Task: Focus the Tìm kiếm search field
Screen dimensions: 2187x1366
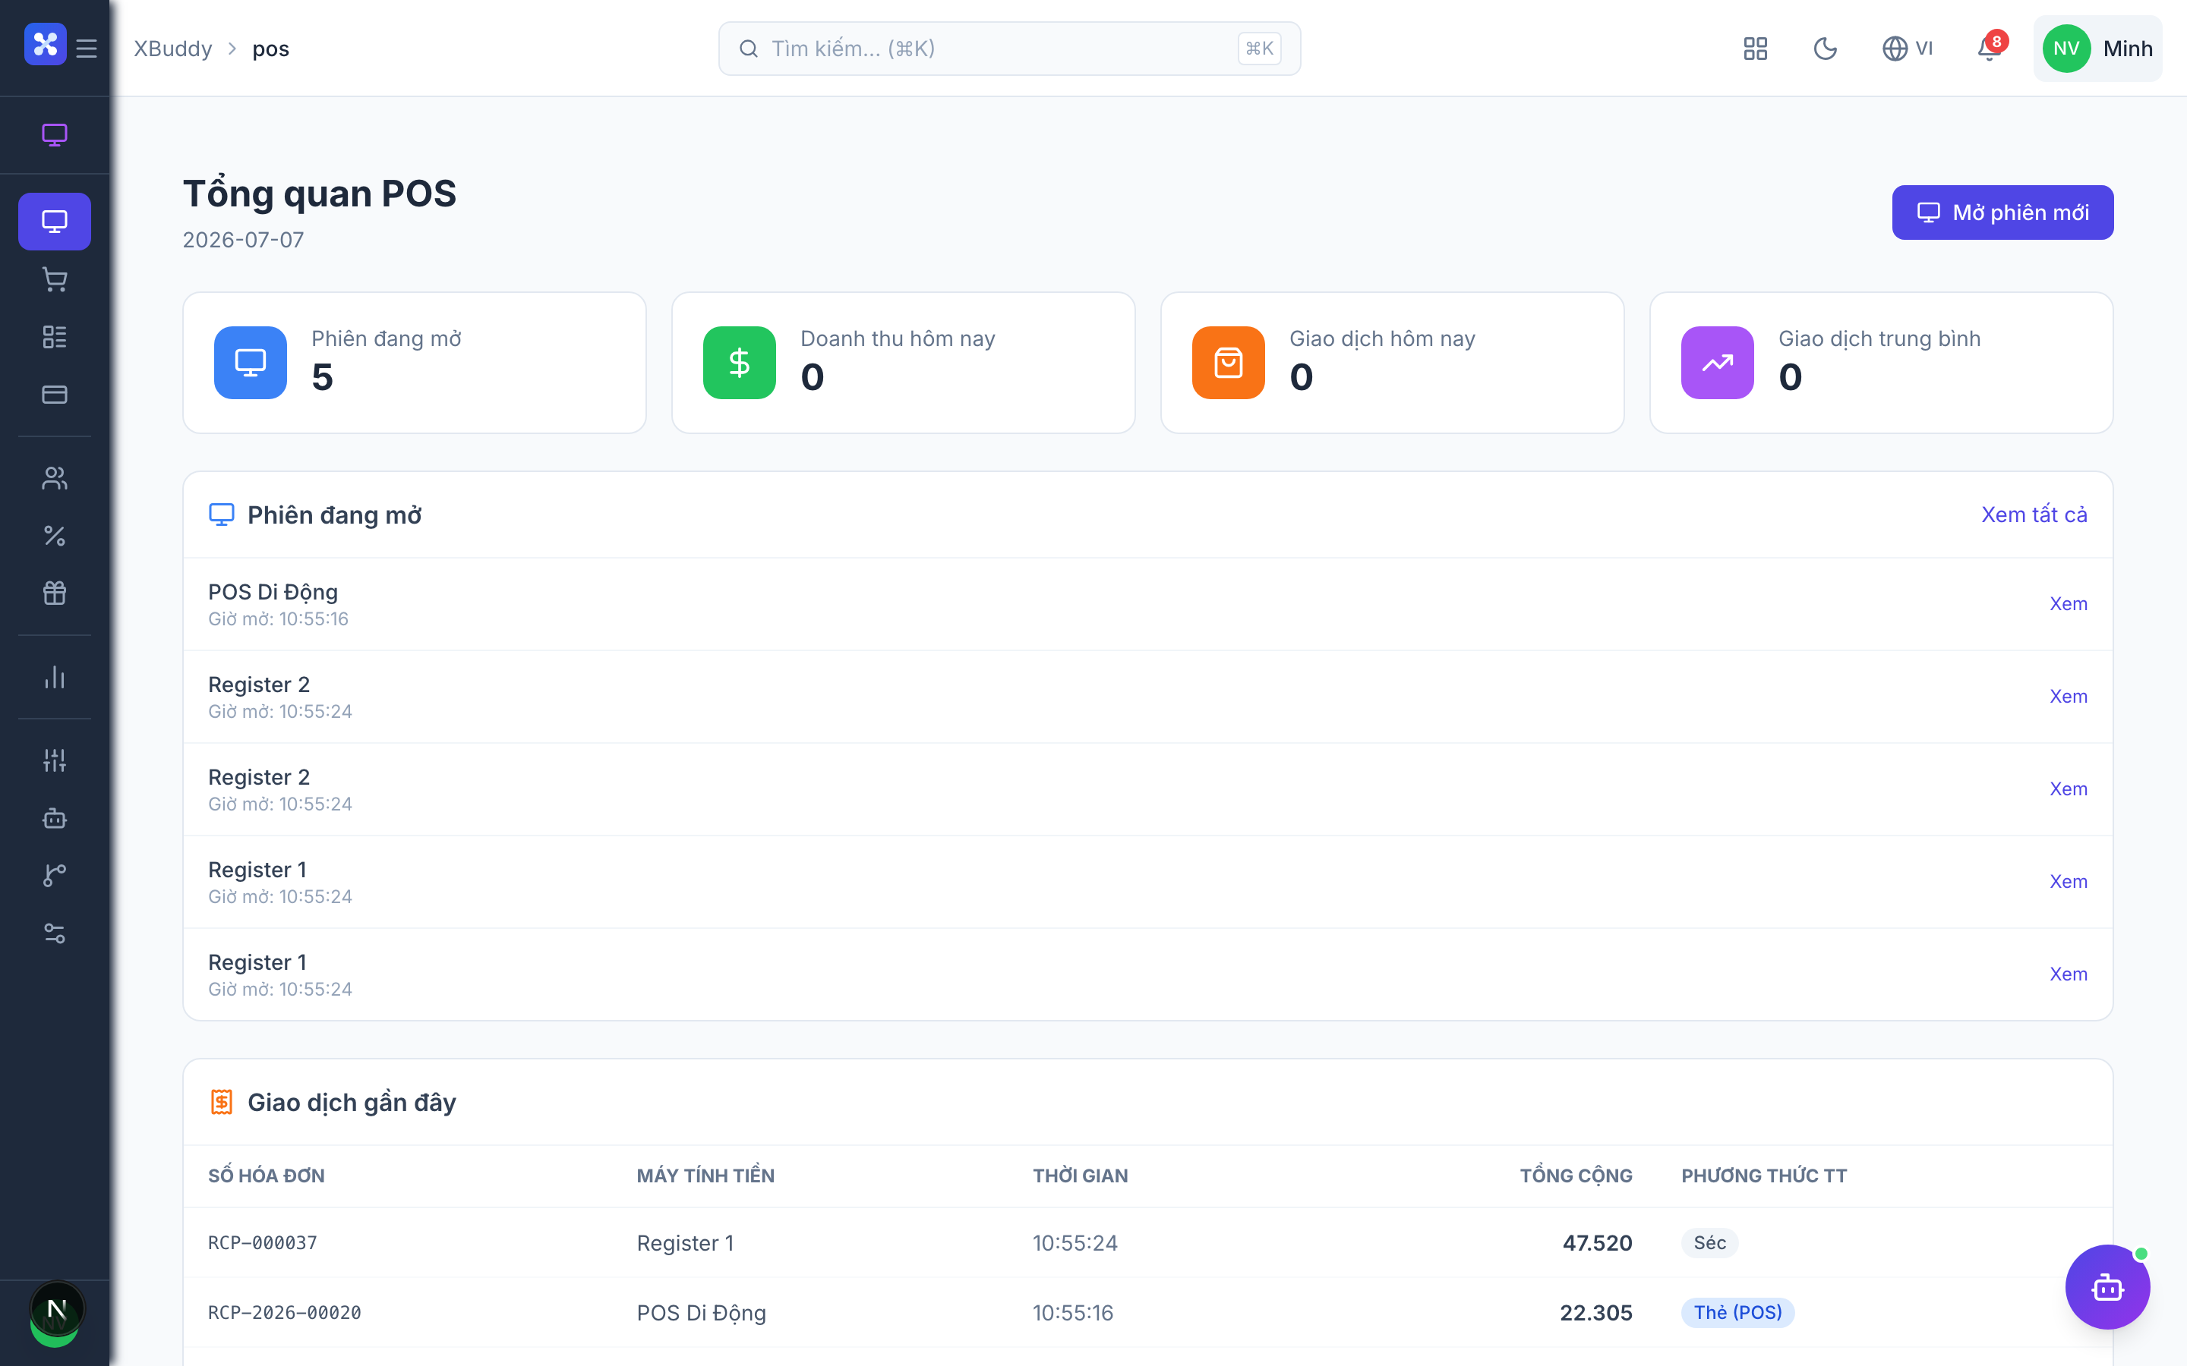Action: [x=1009, y=48]
